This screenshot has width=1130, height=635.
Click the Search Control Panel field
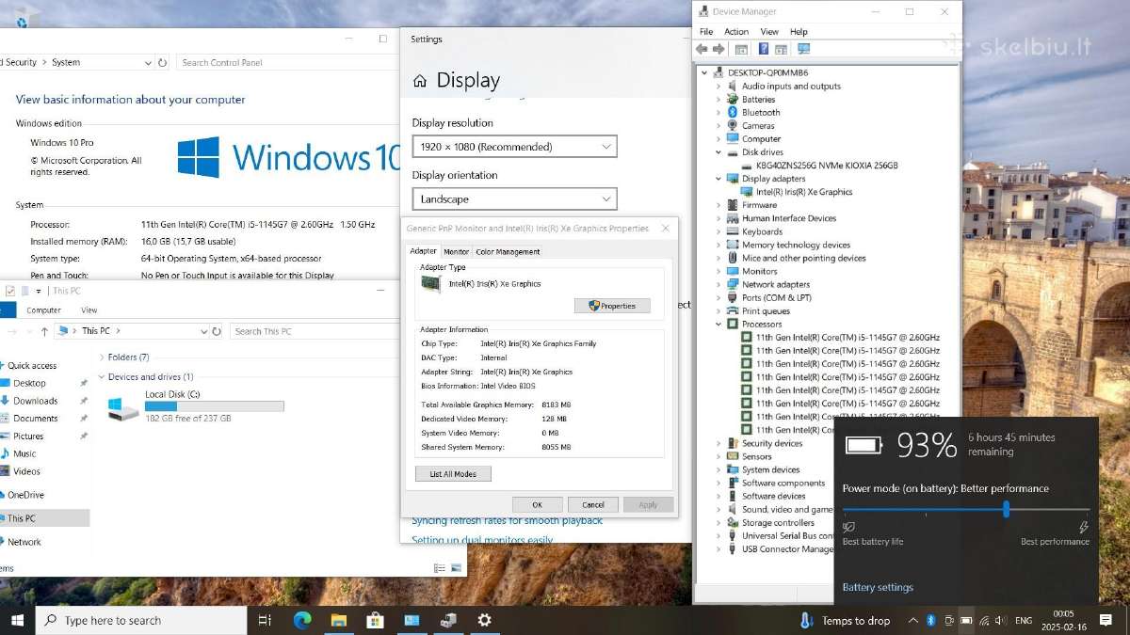point(287,62)
